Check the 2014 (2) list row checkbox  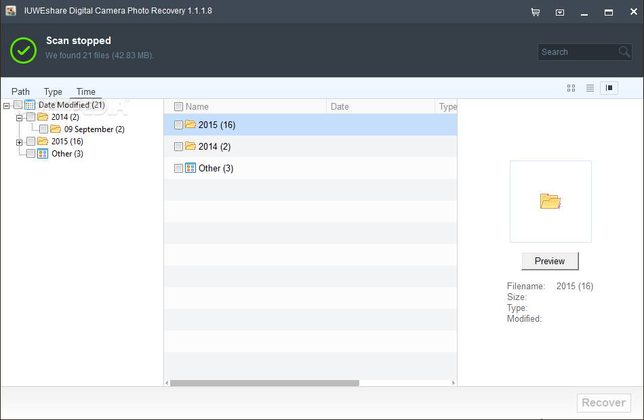178,146
